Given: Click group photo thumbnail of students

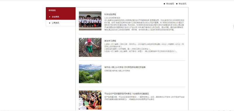Looking at the screenshot, I should coord(90,21).
